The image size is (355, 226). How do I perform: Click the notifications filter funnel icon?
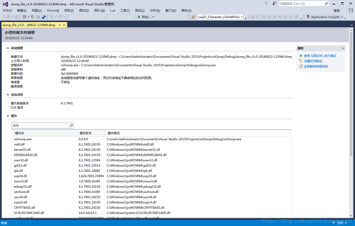266,3
